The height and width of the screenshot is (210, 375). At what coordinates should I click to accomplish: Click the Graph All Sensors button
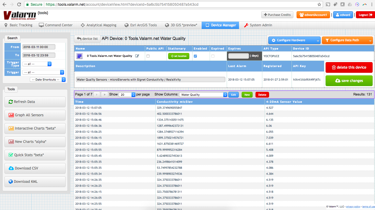pos(35,115)
